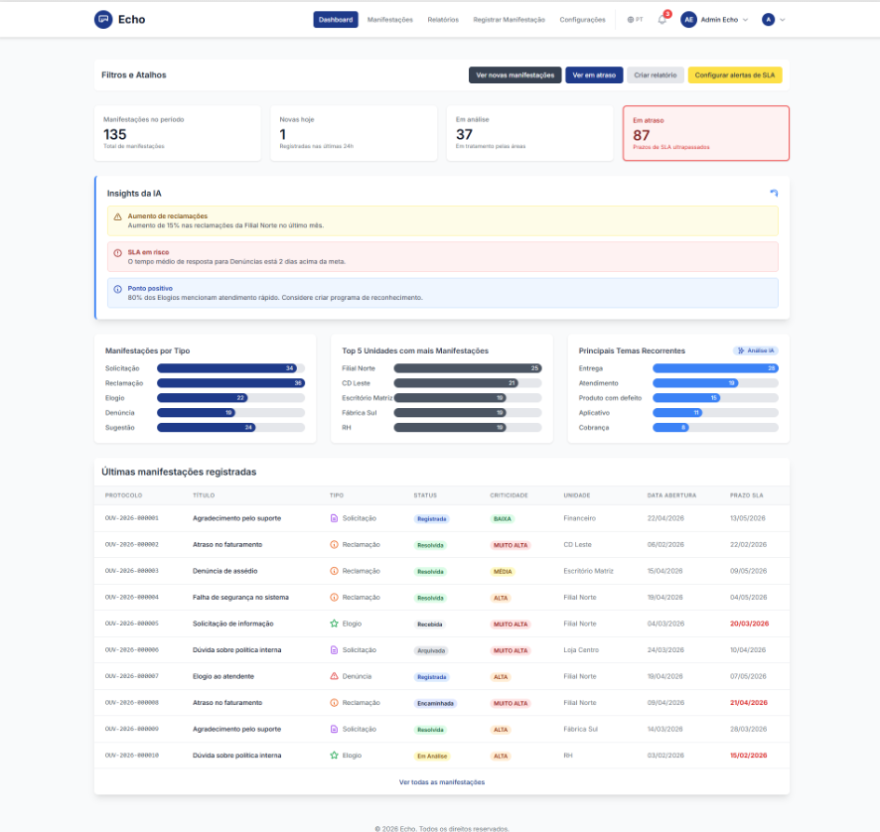Open the Manifestações no período card
Screen dimensions: 880x832
click(178, 133)
